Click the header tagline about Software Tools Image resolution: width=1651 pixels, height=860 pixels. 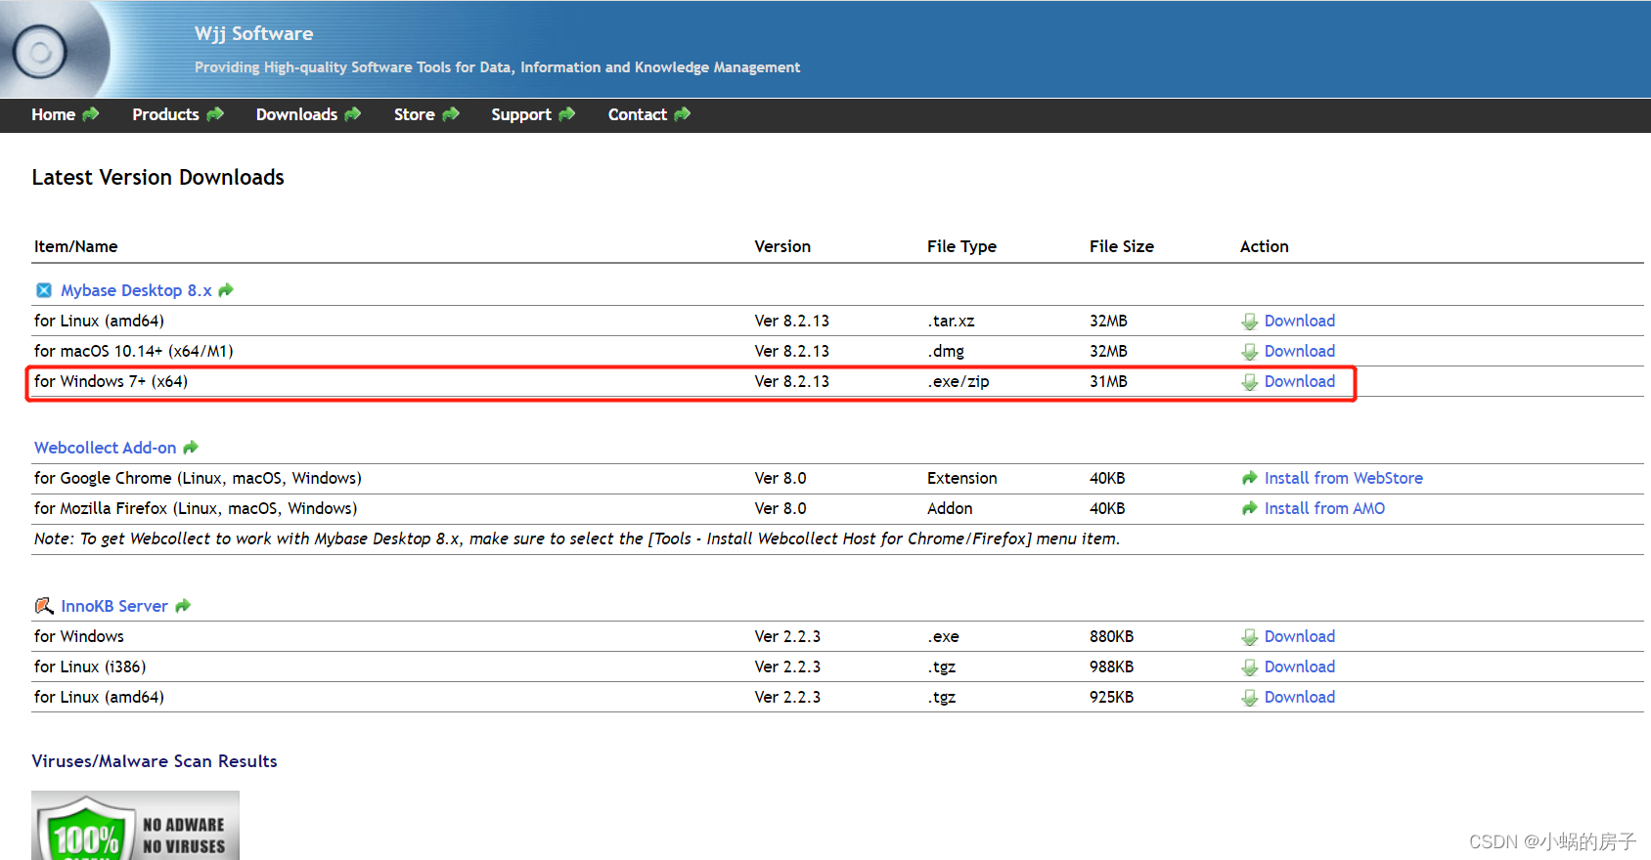click(497, 67)
